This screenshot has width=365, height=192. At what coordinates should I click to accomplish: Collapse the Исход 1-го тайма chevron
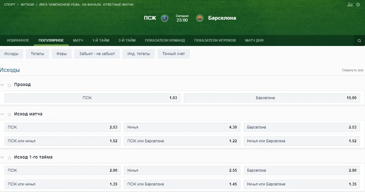(2, 157)
